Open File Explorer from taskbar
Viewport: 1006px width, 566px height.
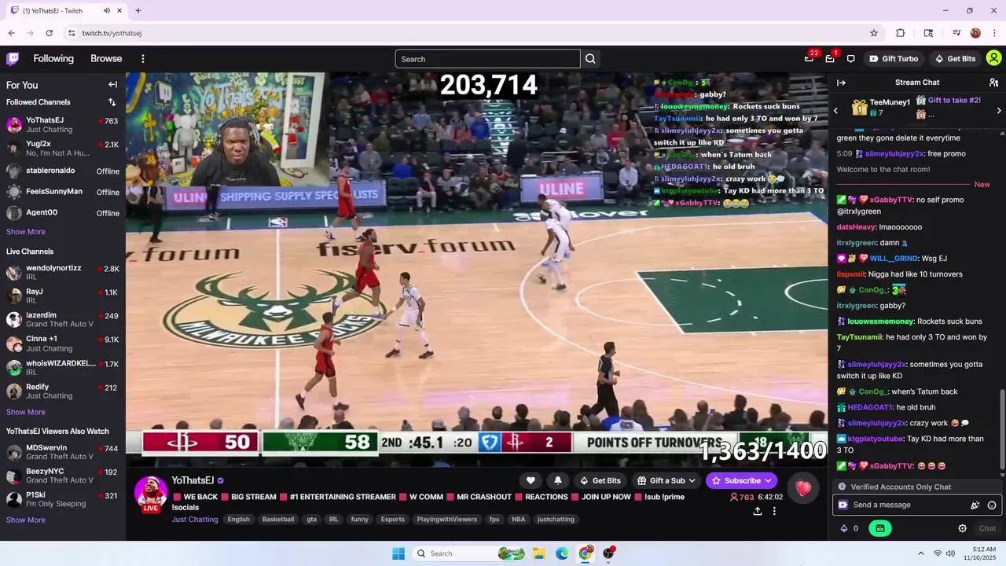[539, 553]
